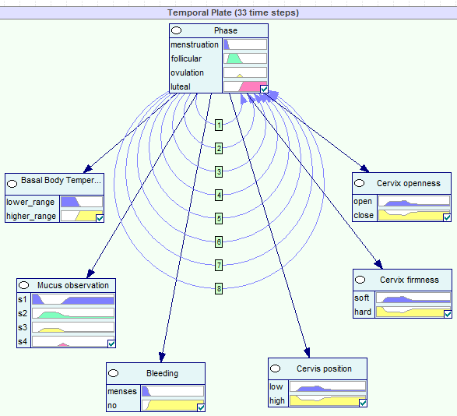Image resolution: width=457 pixels, height=416 pixels.
Task: Select temporal arc order label 5
Action: pos(219,218)
